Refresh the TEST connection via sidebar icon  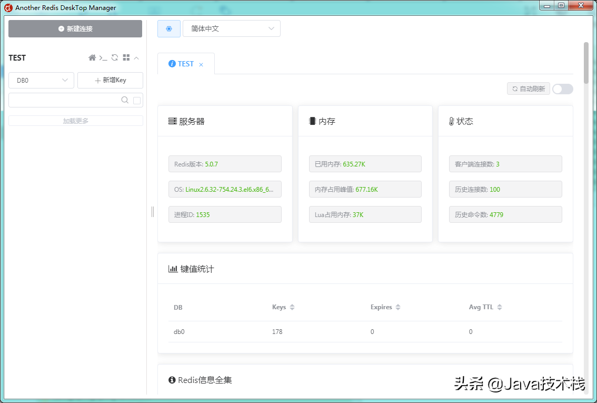tap(115, 57)
